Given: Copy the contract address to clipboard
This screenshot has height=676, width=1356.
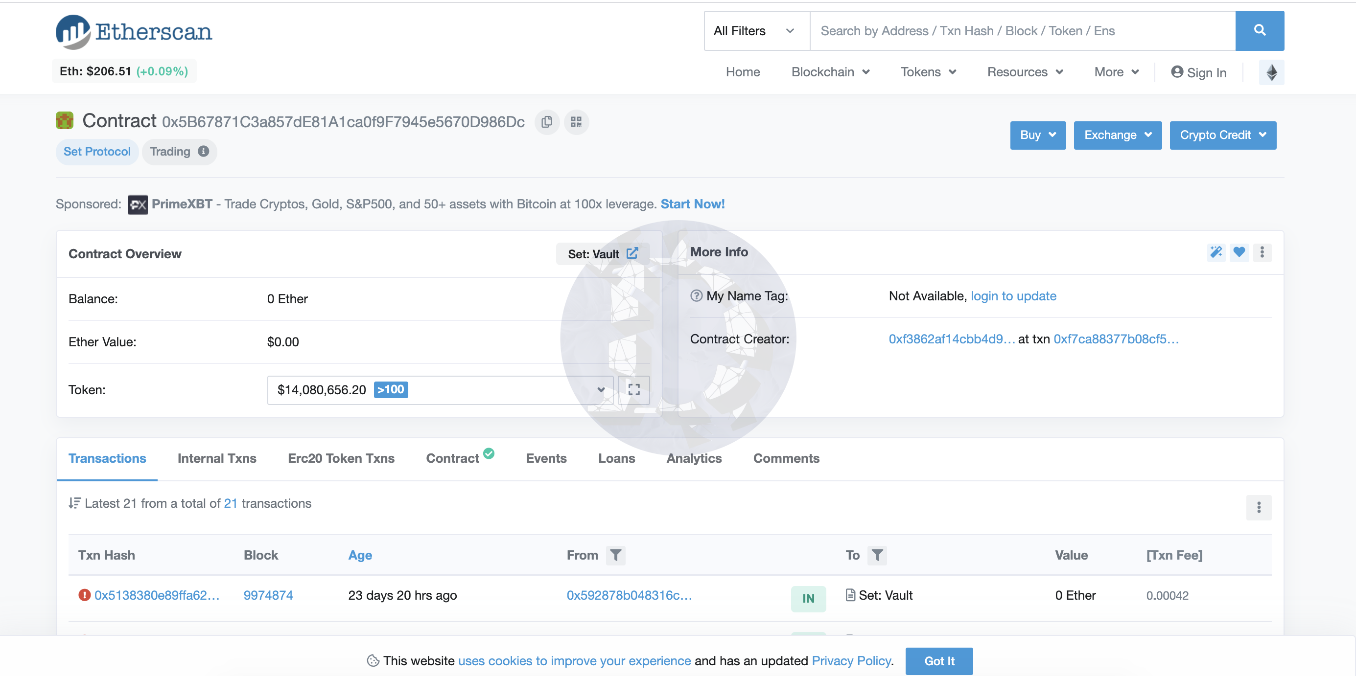Looking at the screenshot, I should point(547,122).
